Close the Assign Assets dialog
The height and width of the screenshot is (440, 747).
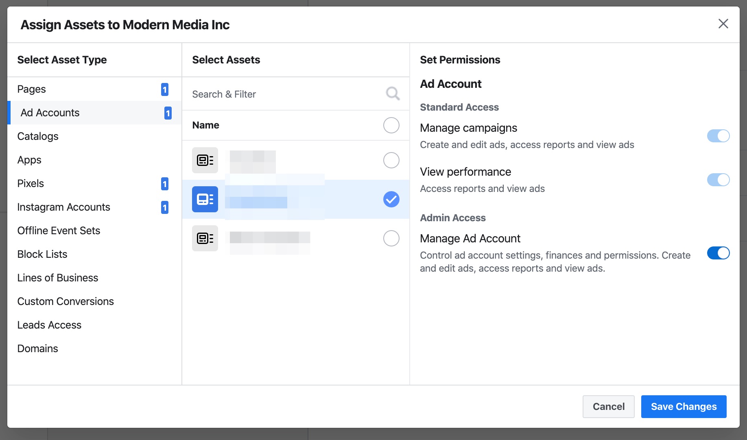(x=723, y=24)
